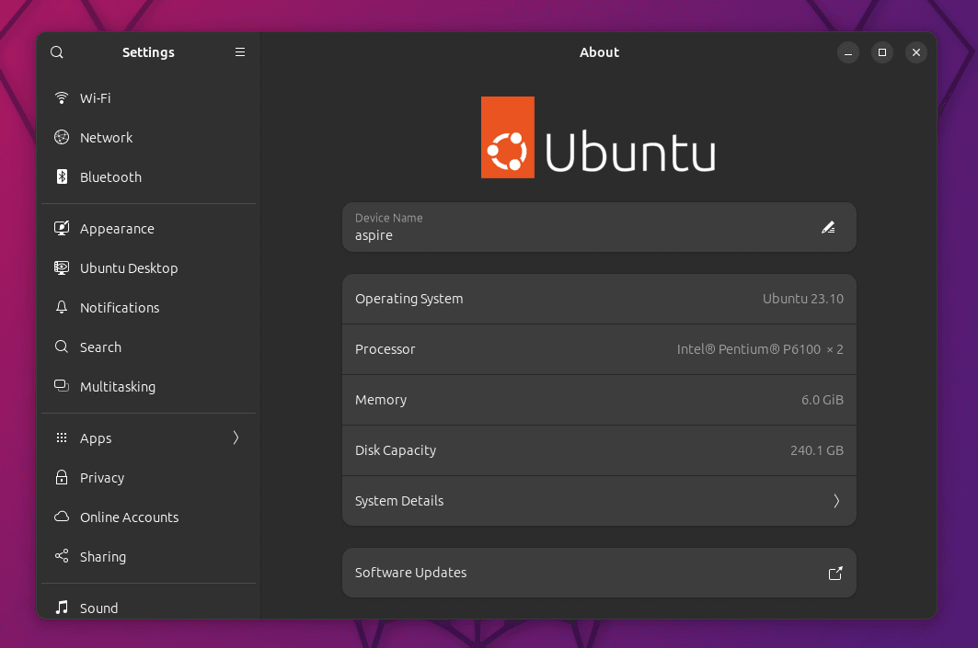Open the Sound settings panel
This screenshot has width=978, height=648.
(148, 607)
